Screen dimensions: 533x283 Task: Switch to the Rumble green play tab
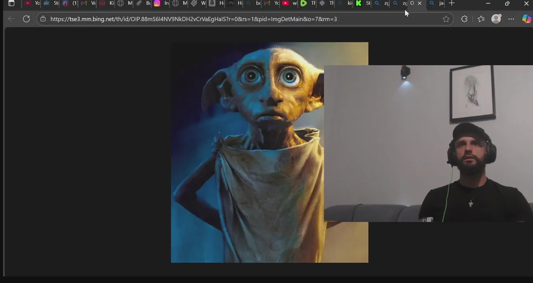pyautogui.click(x=308, y=3)
